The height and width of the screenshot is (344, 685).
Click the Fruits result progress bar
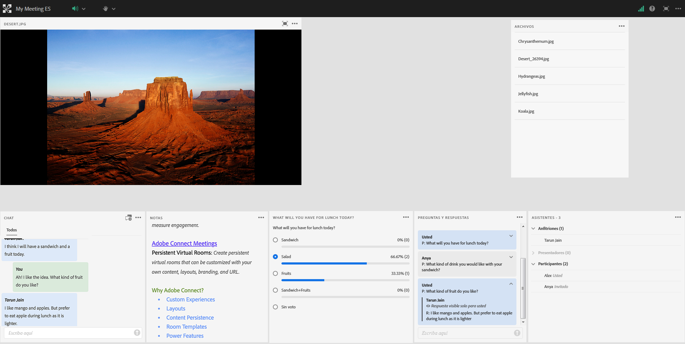pyautogui.click(x=345, y=280)
